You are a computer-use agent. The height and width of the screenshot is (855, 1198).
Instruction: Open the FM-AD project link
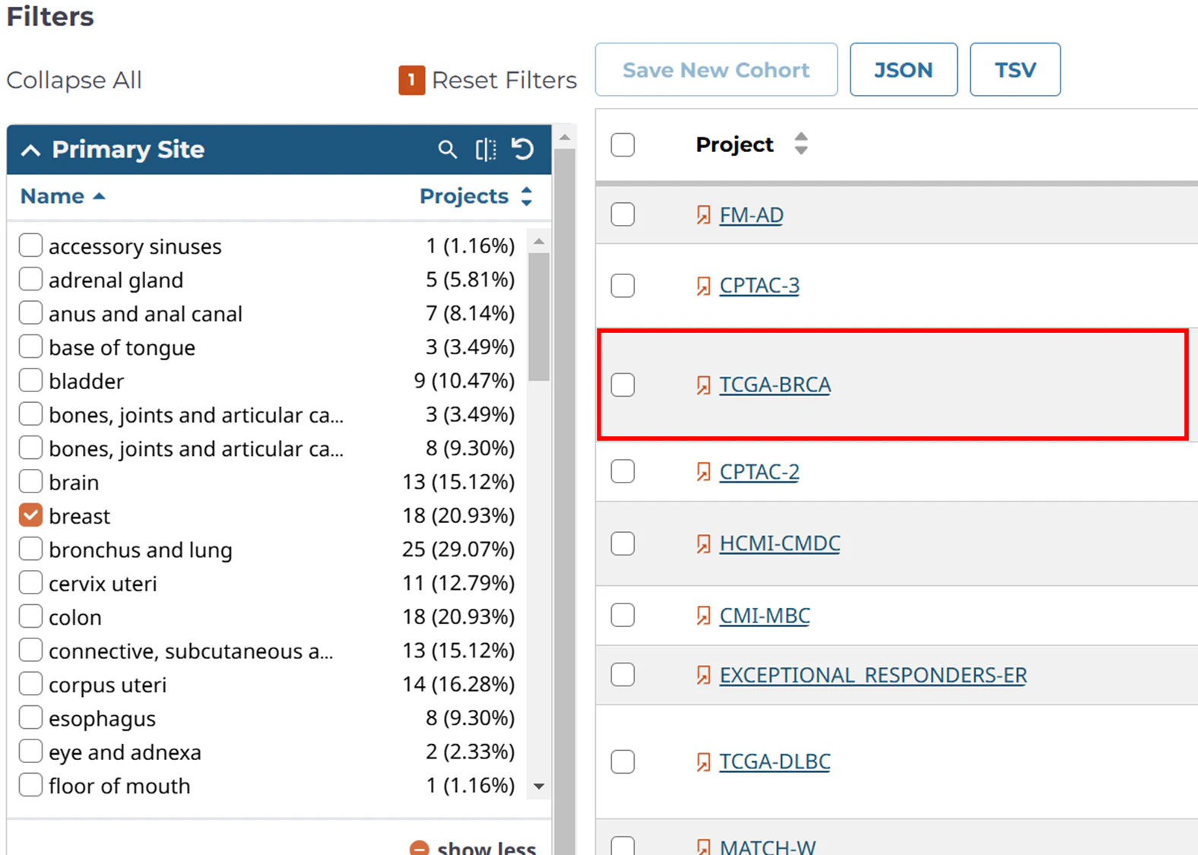click(751, 215)
